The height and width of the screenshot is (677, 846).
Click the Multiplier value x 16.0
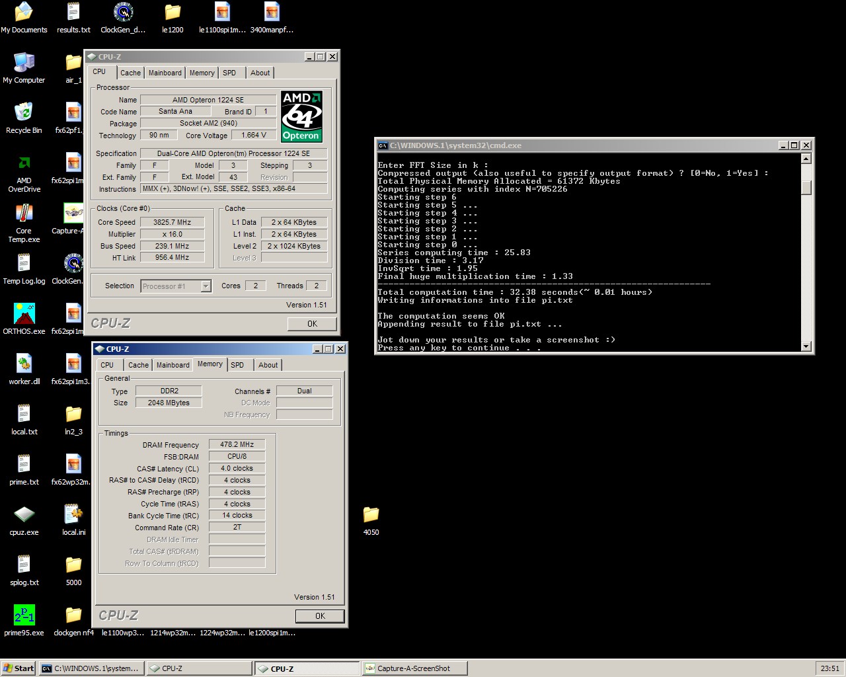(172, 235)
